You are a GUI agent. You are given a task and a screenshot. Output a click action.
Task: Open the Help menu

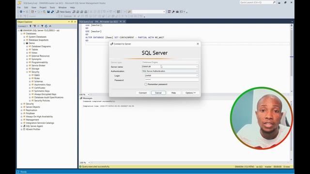coord(73,8)
